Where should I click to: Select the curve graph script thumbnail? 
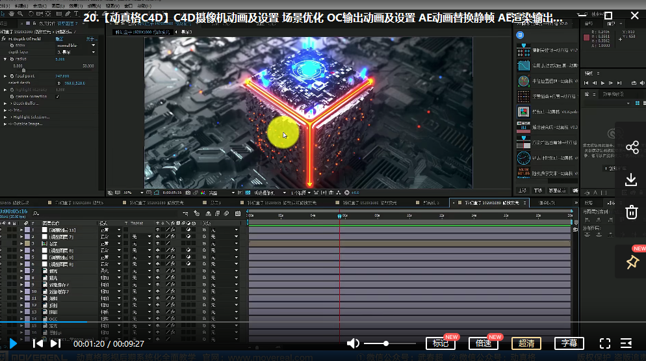[x=523, y=65]
